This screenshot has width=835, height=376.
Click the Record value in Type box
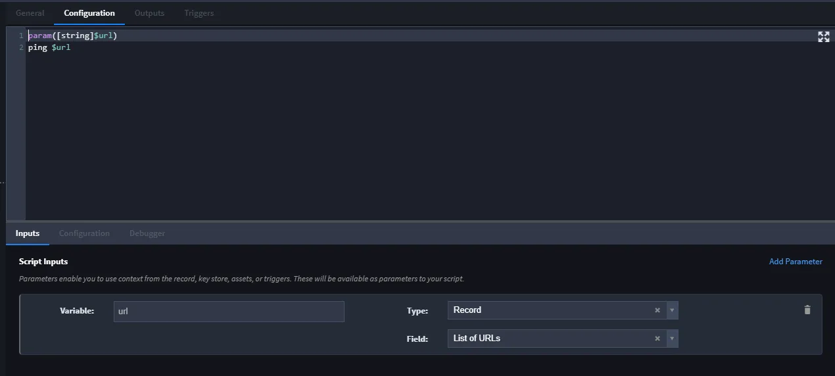(467, 310)
